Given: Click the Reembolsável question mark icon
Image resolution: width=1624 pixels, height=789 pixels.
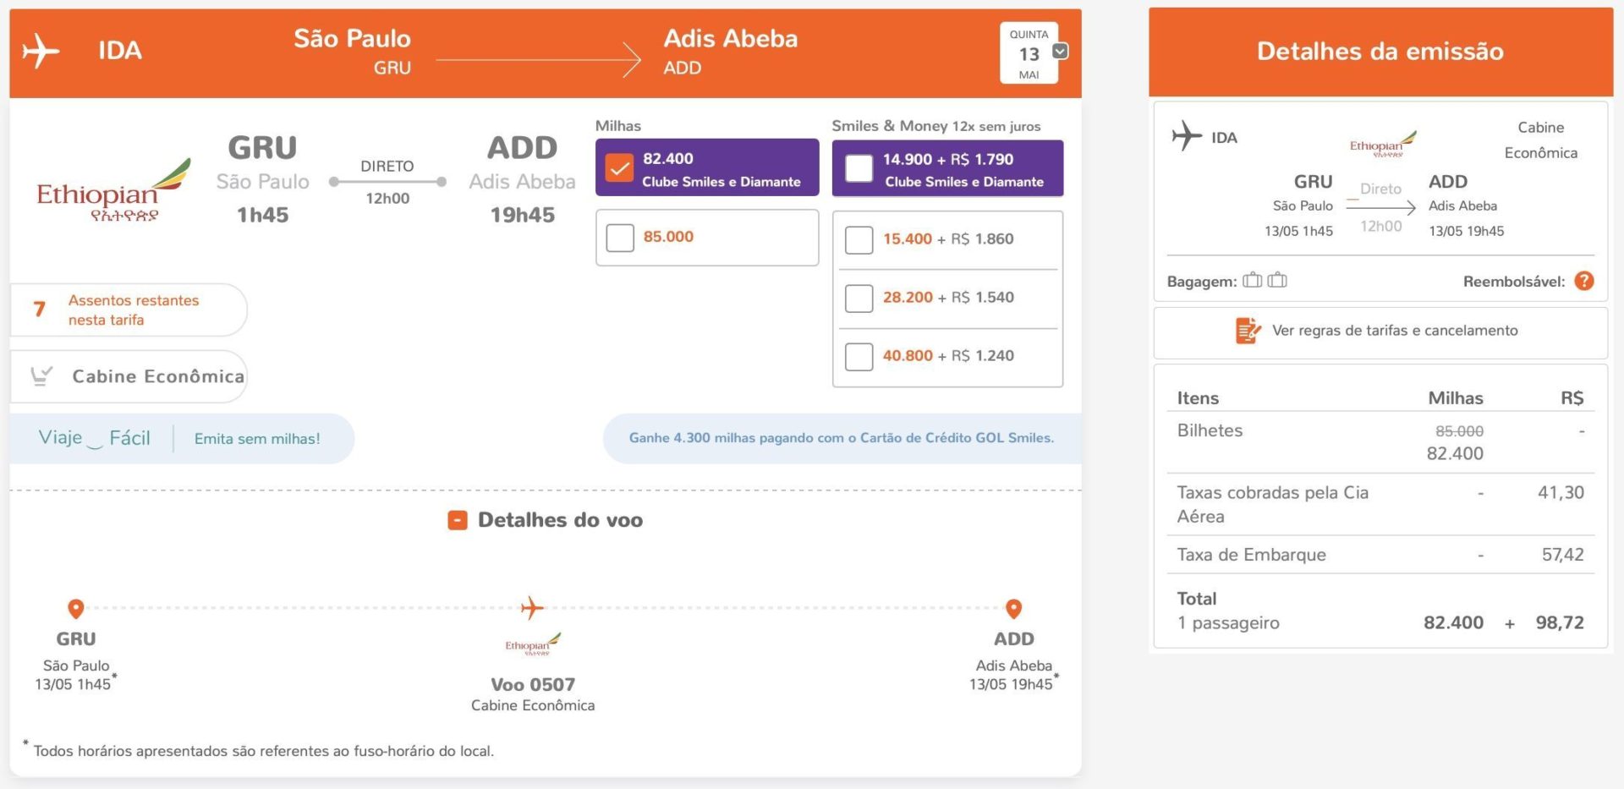Looking at the screenshot, I should tap(1584, 281).
